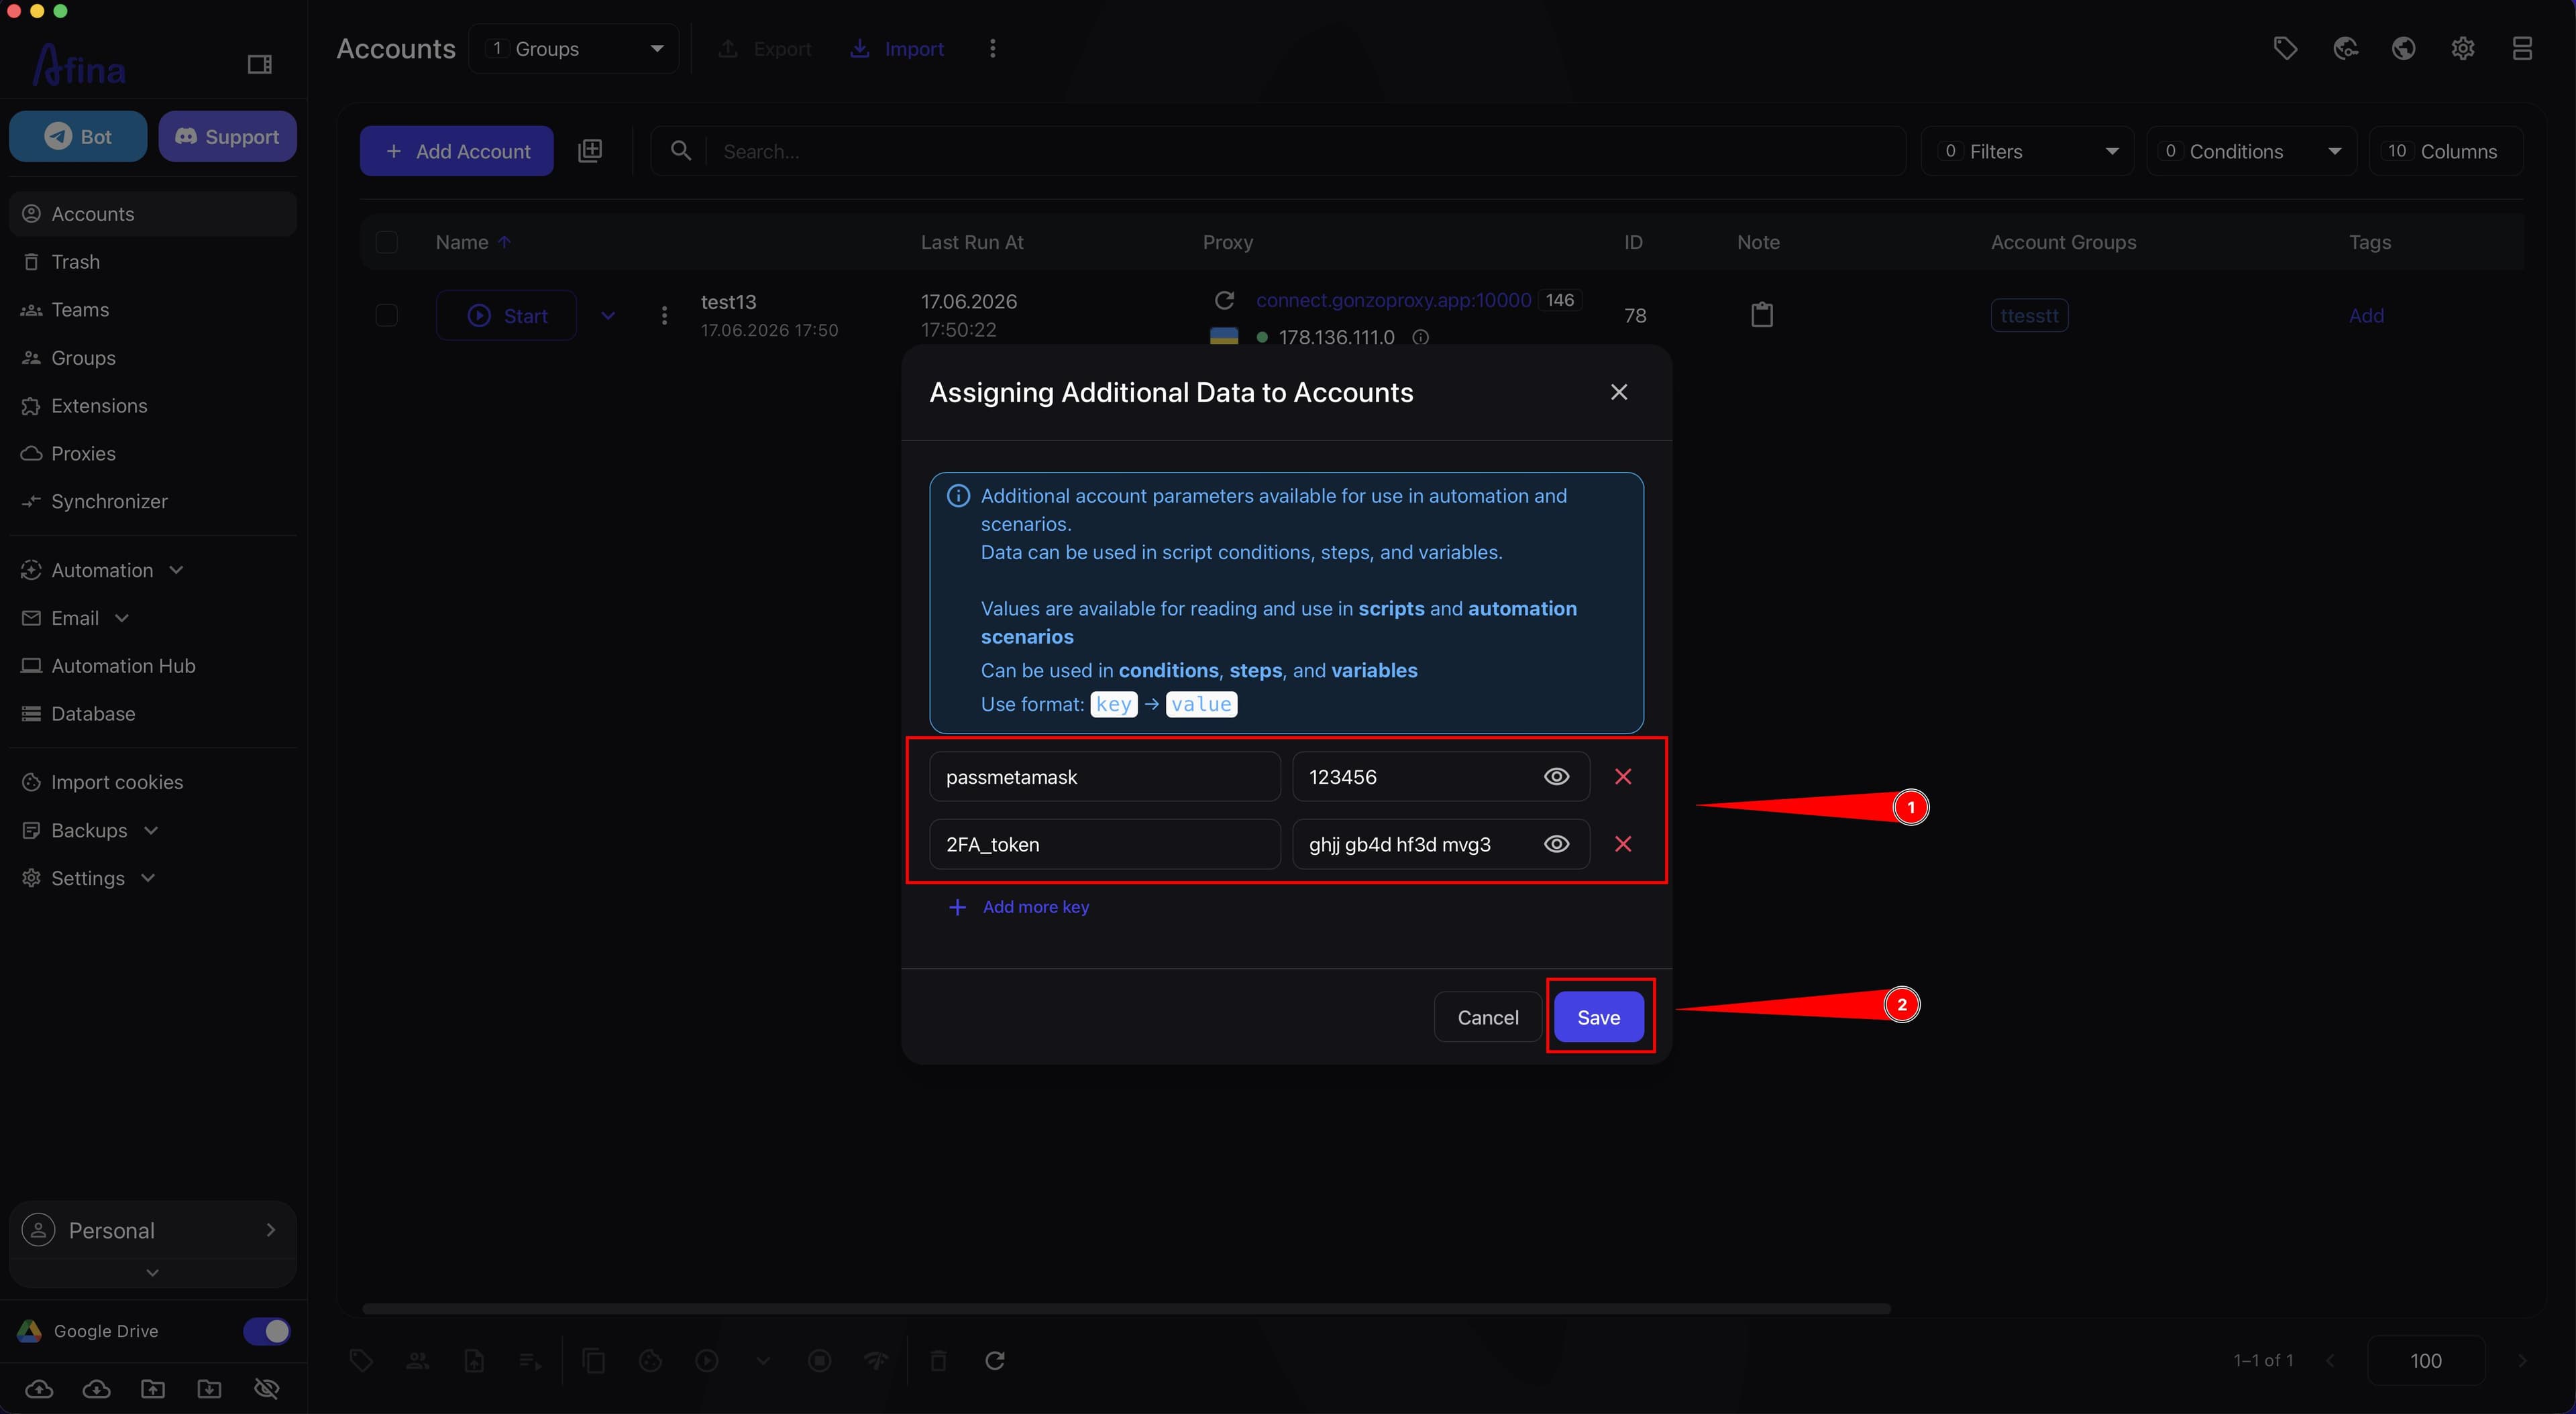Click Add more key link
2576x1414 pixels.
[1019, 906]
